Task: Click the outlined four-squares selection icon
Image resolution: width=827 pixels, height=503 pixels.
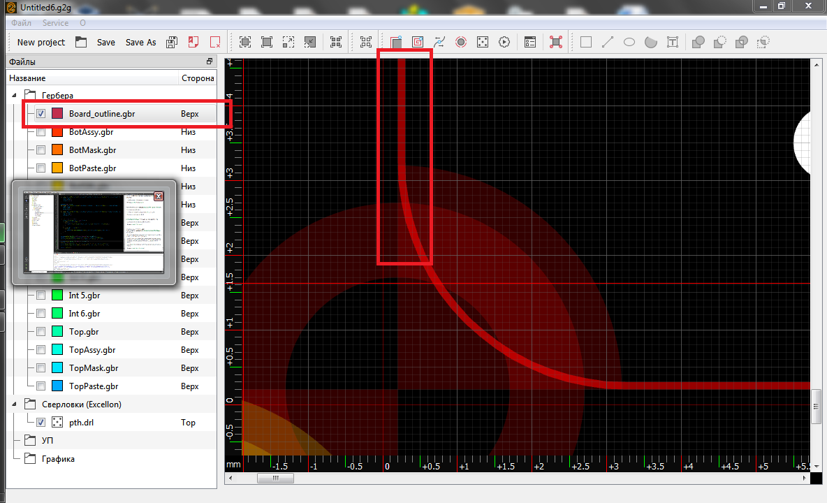Action: pyautogui.click(x=366, y=42)
